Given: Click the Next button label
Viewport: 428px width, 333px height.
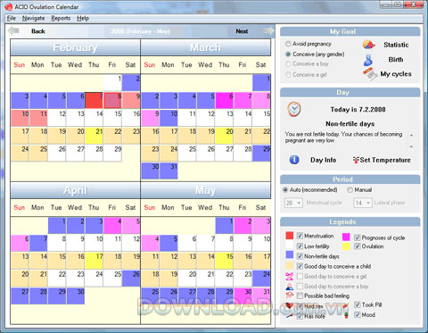Looking at the screenshot, I should point(242,31).
